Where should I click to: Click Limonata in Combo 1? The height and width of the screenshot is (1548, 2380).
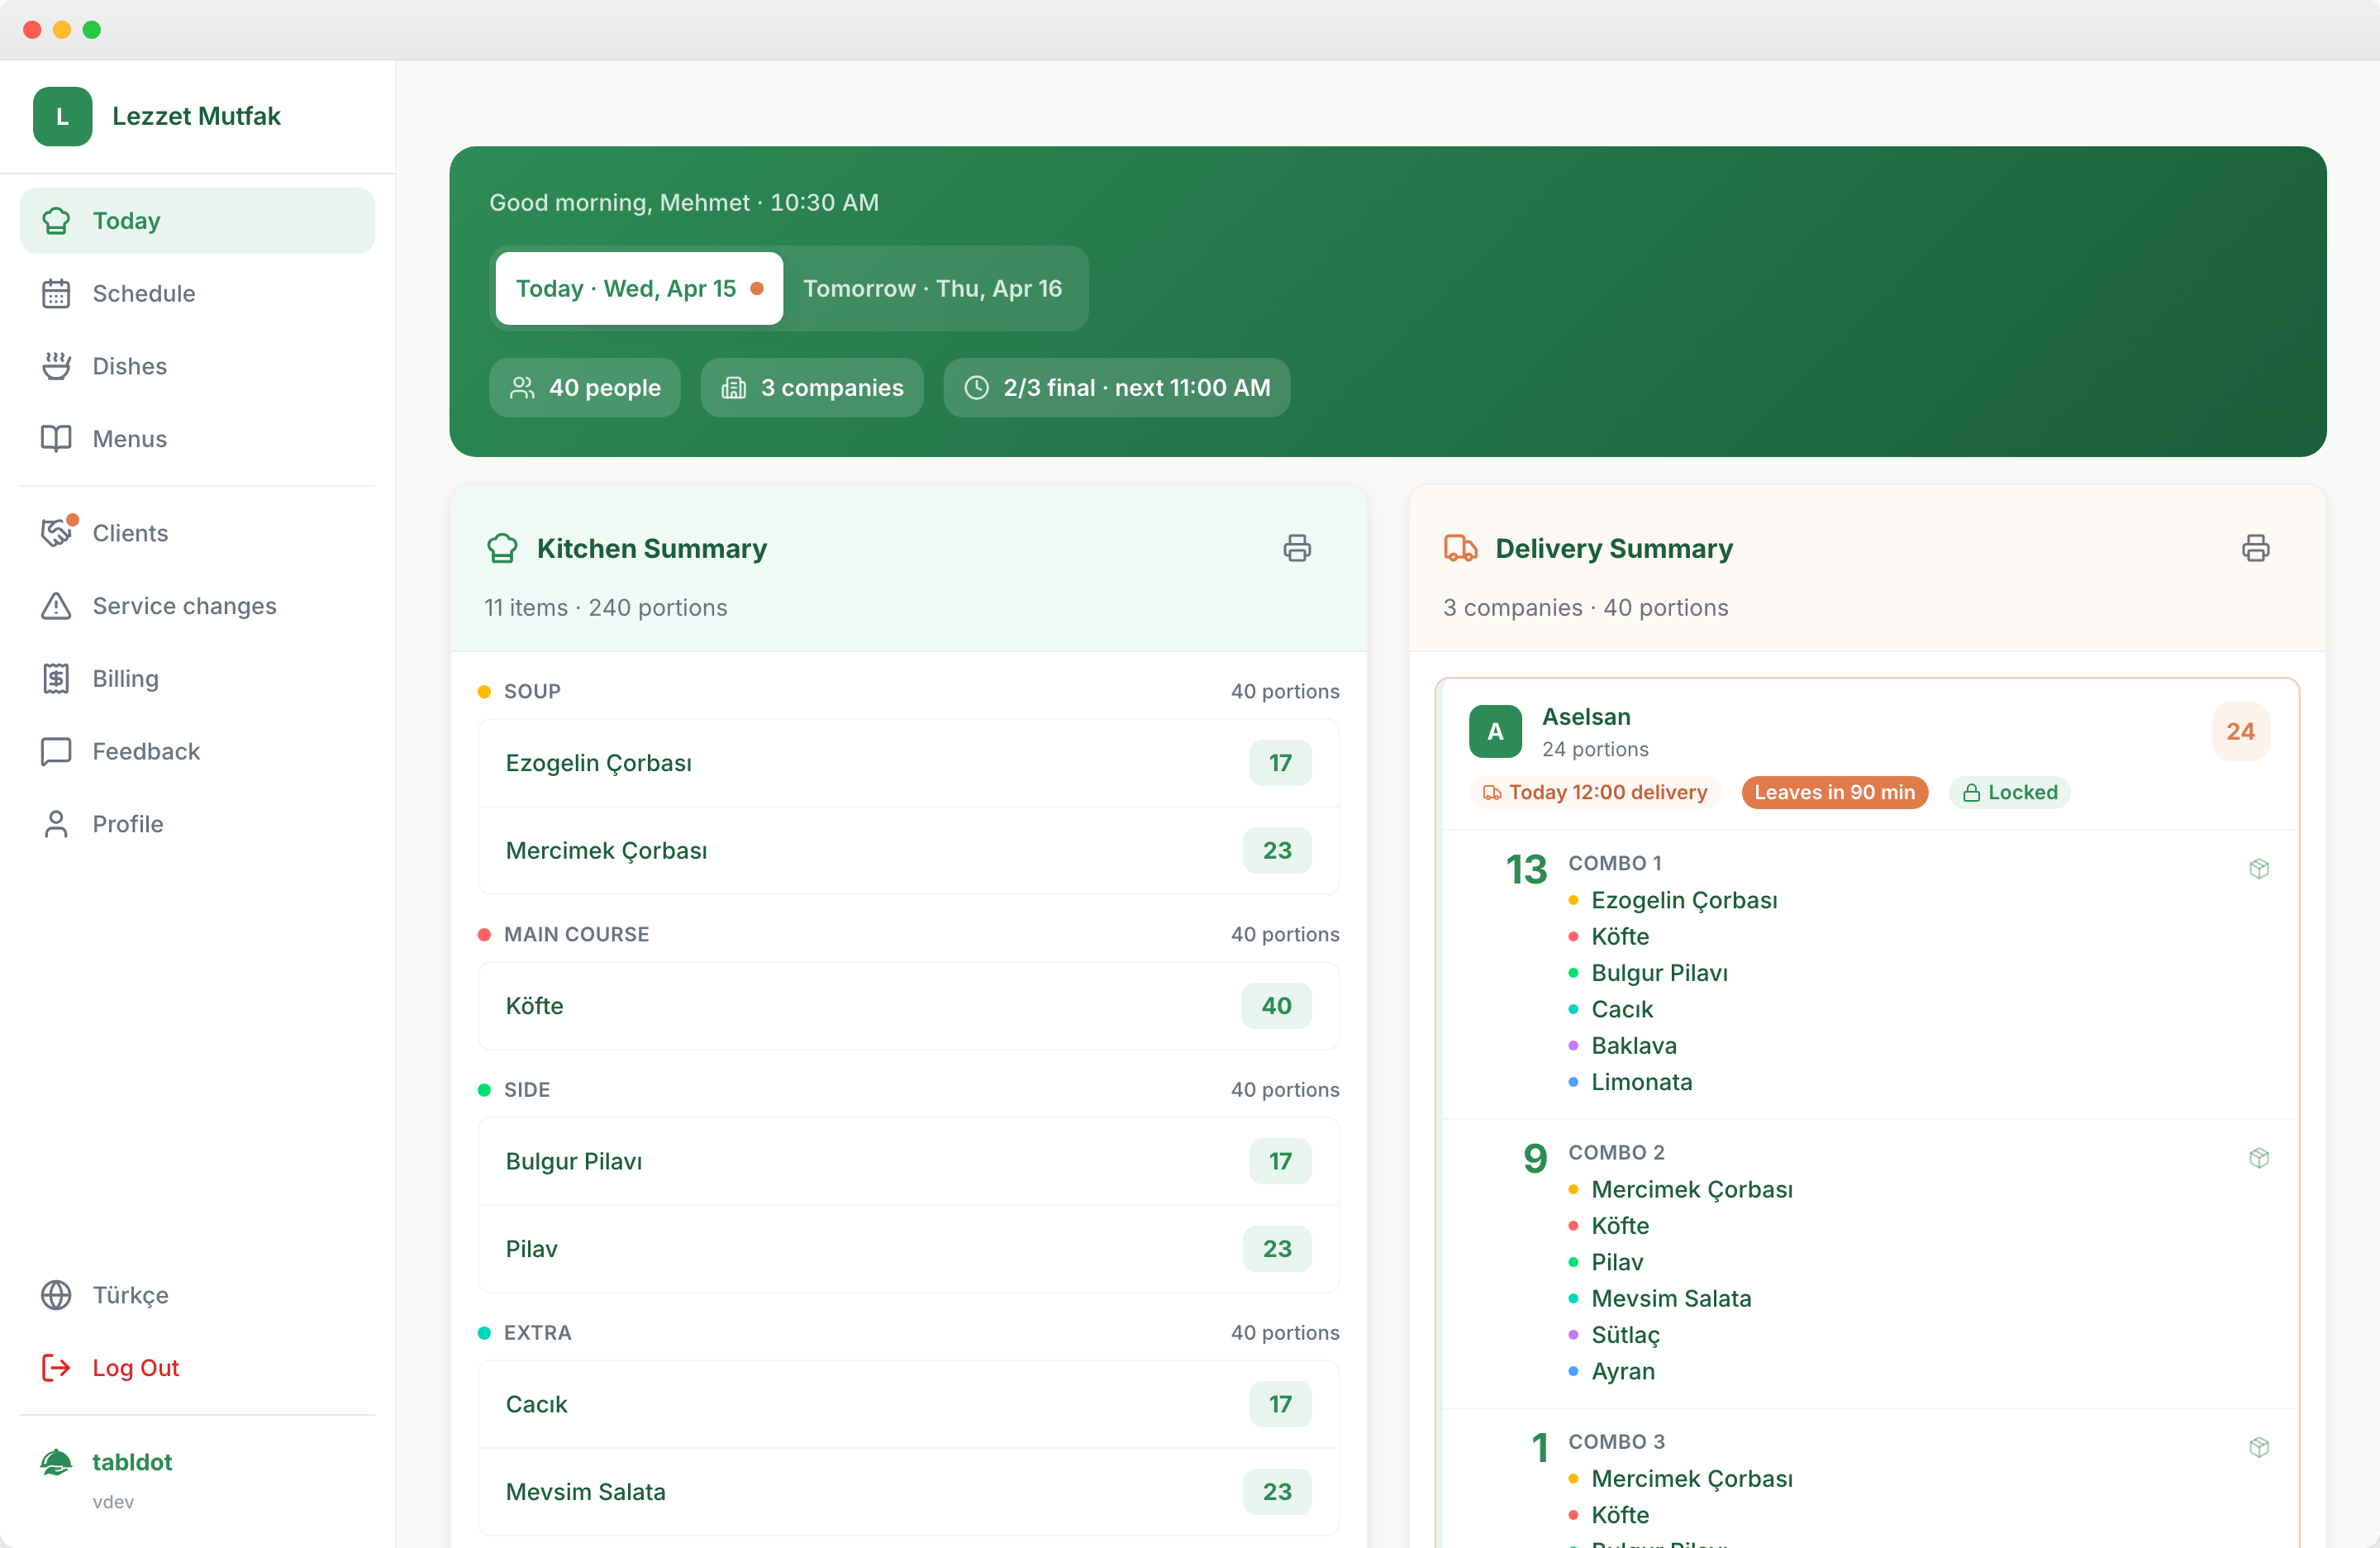1641,1082
